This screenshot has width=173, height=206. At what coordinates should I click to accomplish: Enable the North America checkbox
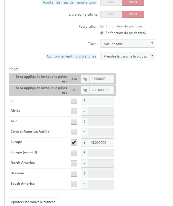coord(74,163)
